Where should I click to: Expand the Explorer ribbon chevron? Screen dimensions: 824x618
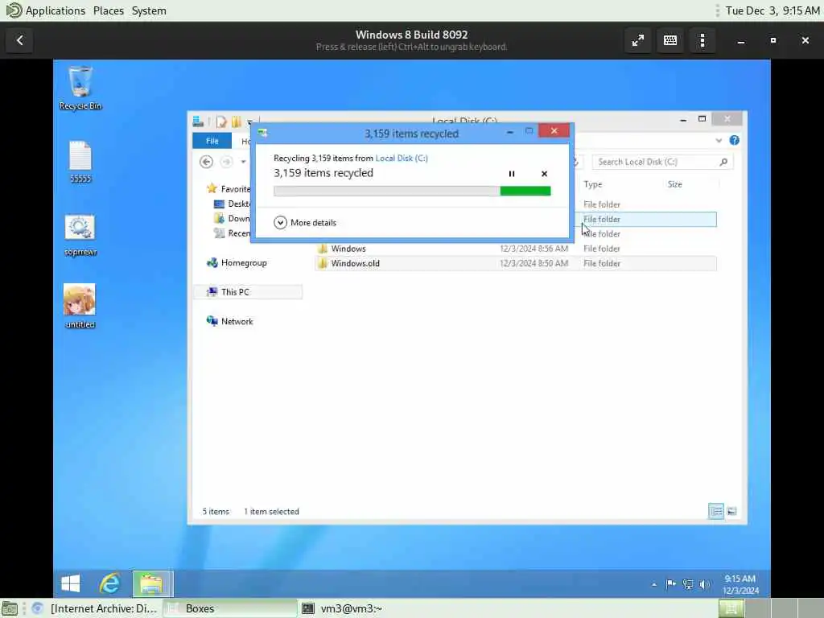coord(719,140)
